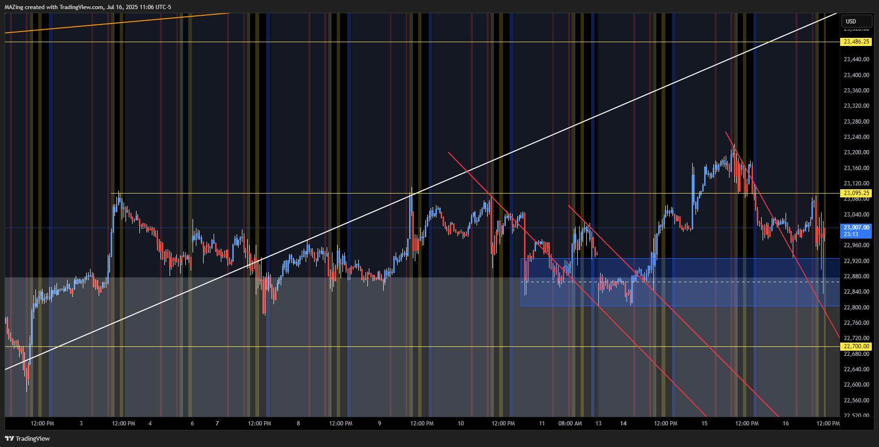Click date label 4 on time axis

(150, 424)
